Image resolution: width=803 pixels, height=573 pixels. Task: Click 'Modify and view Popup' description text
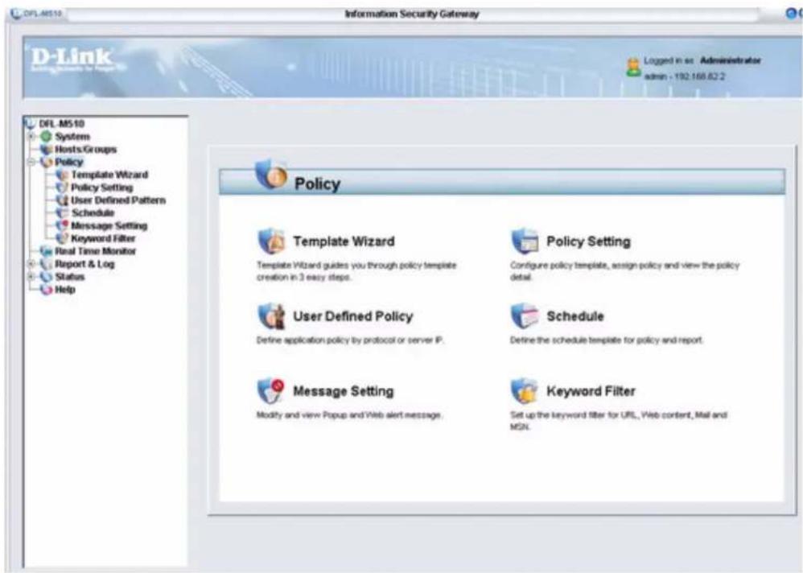[x=349, y=414]
